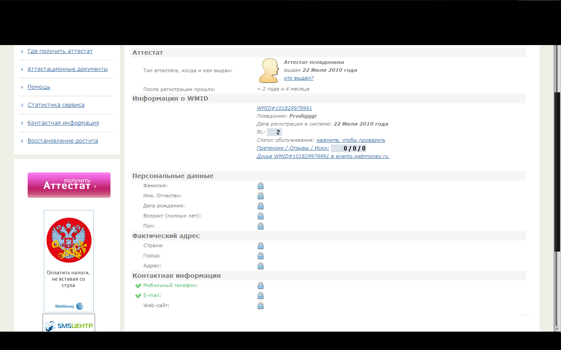Click the 0 / 0 / 0 claims counter
Viewport: 561px width, 350px height.
(348, 148)
